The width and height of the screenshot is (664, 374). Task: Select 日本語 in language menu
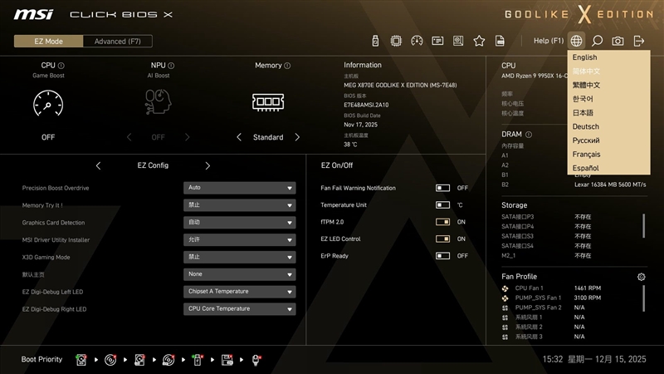click(x=608, y=113)
